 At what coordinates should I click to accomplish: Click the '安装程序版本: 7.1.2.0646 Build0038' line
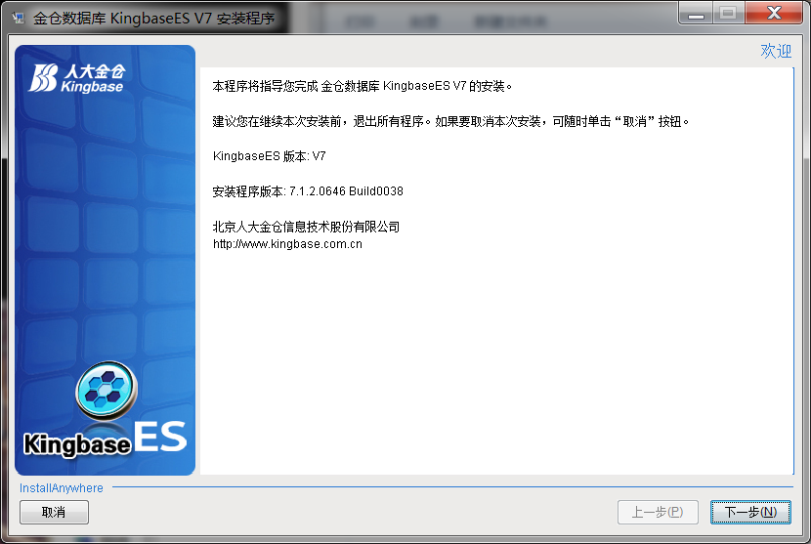click(x=308, y=191)
